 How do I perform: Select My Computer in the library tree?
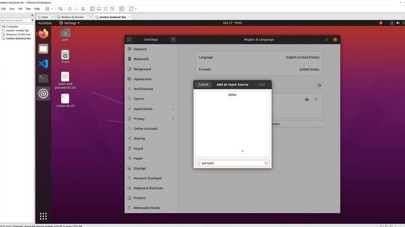pos(10,26)
